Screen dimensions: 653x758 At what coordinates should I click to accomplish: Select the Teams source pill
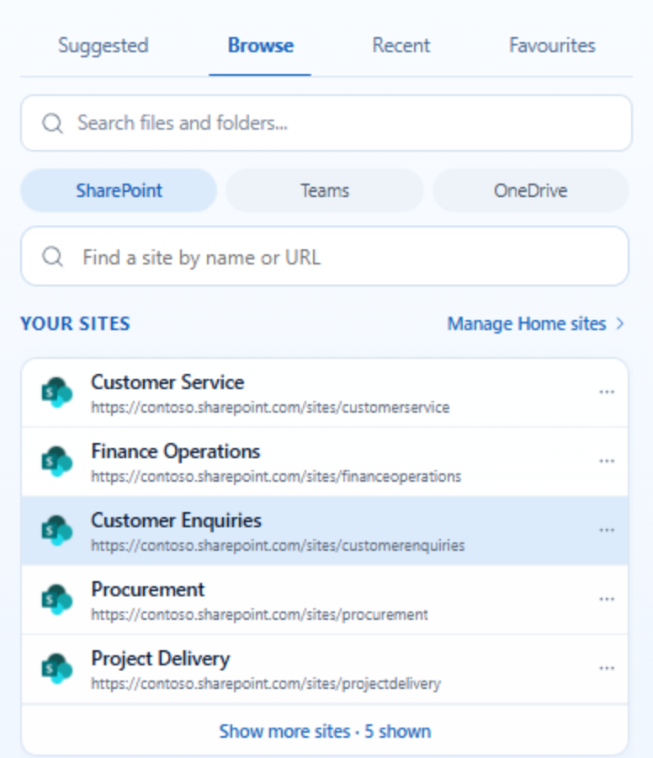pyautogui.click(x=325, y=190)
